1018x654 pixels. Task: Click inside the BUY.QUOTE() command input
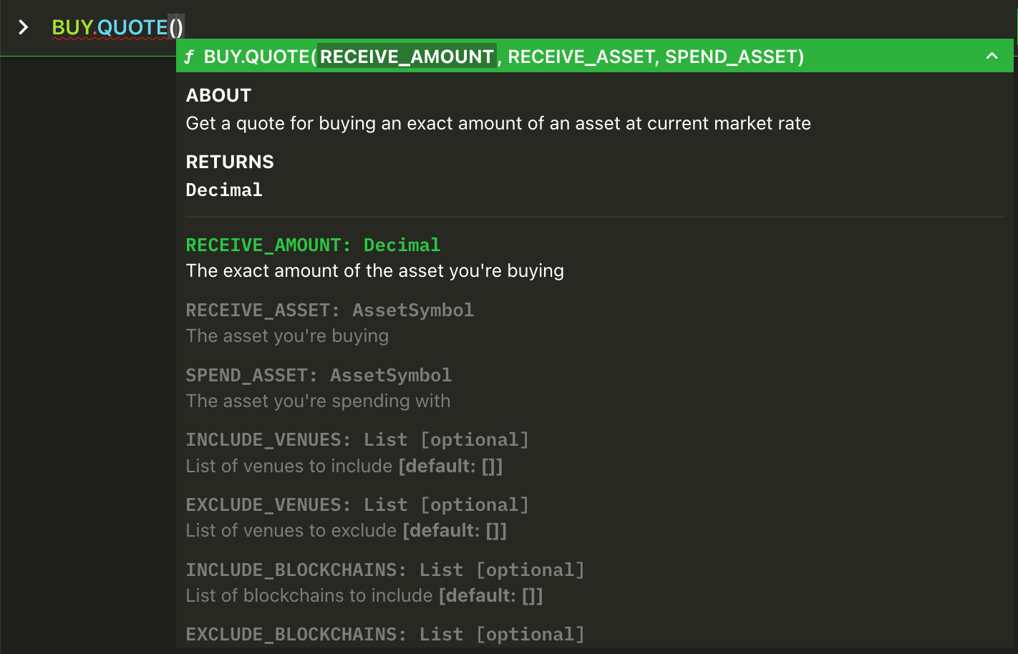pyautogui.click(x=117, y=27)
